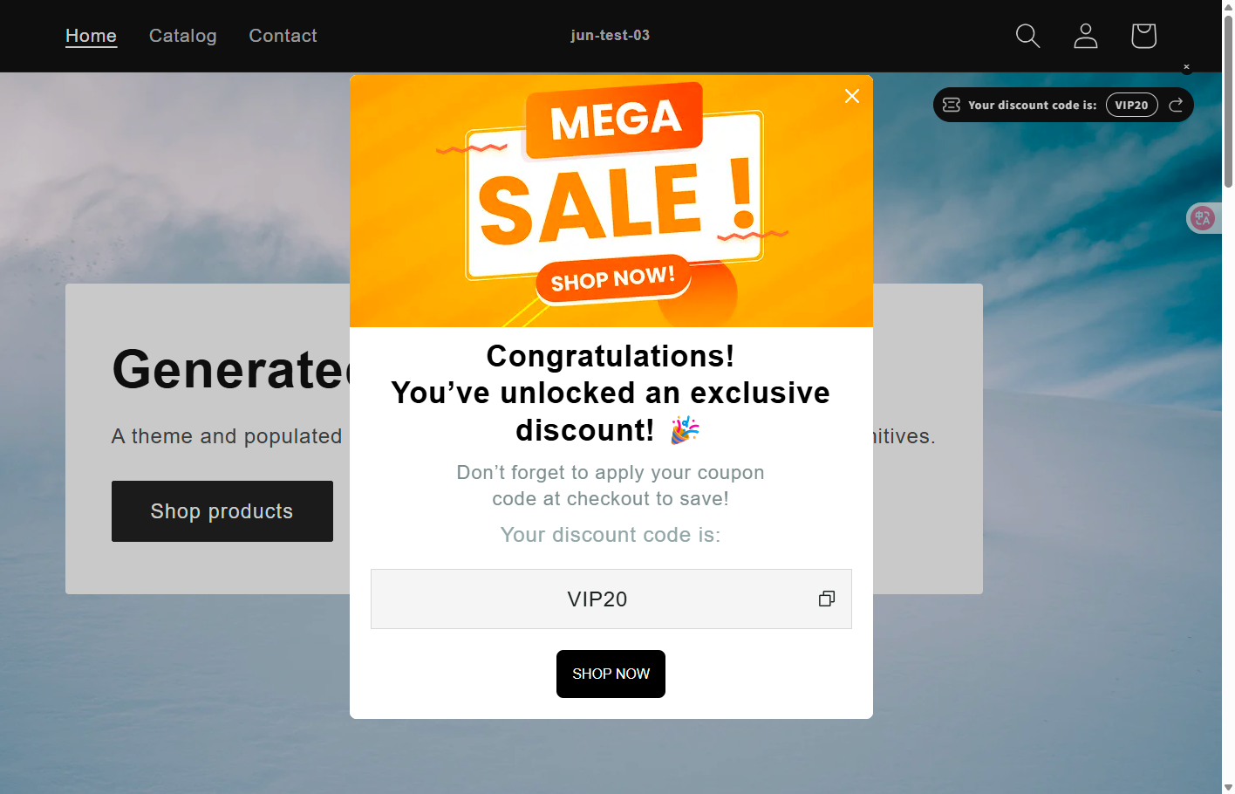1235x794 pixels.
Task: Click the copy icon beside VIP20 code
Action: click(826, 599)
